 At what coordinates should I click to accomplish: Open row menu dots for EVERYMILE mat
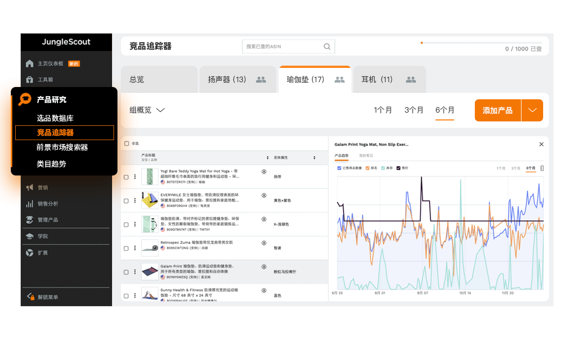coord(135,201)
